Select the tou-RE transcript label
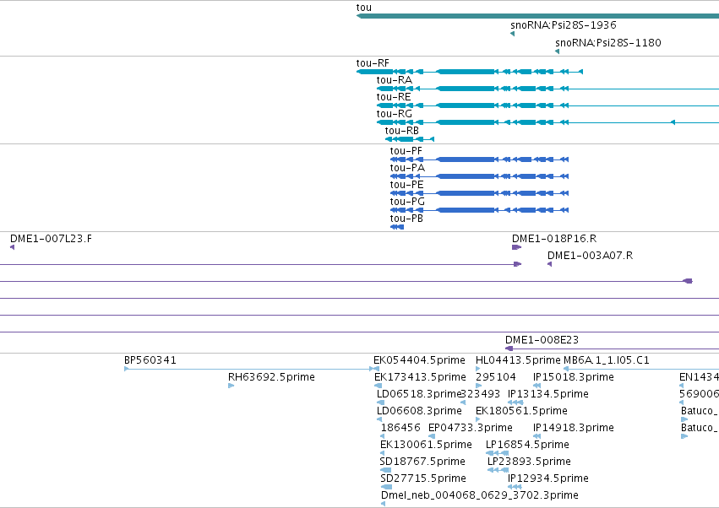Viewport: 719px width, 508px height. pos(394,97)
